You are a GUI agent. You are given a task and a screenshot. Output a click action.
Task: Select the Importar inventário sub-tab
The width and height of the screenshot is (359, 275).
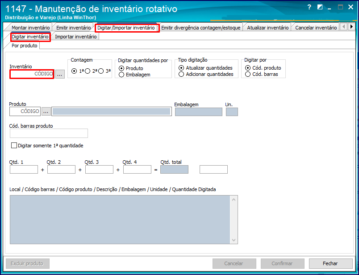[x=75, y=37]
